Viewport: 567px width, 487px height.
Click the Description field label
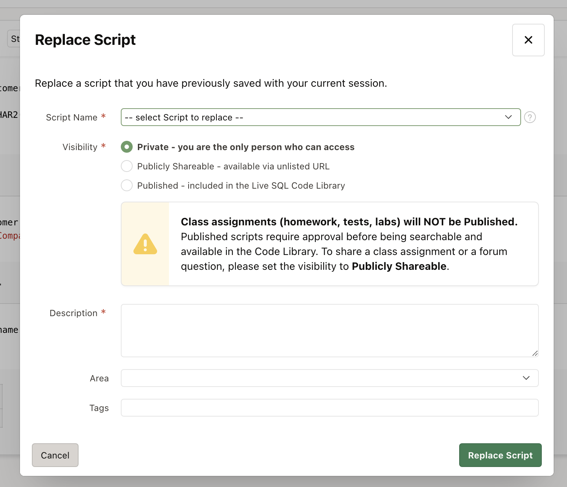[x=73, y=313]
